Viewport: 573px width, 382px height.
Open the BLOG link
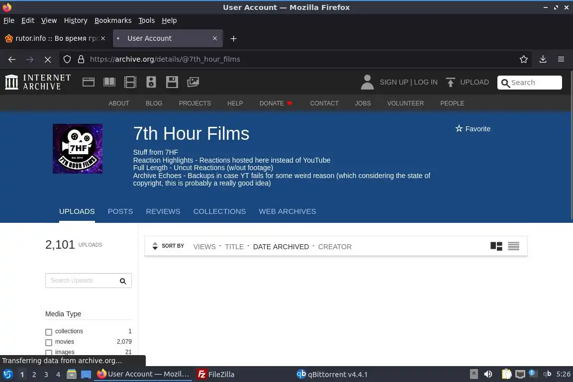[154, 103]
